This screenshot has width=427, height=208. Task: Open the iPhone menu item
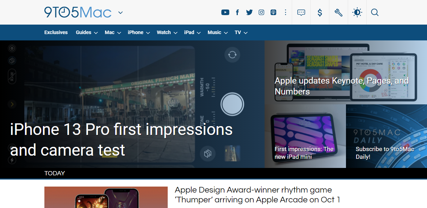tap(136, 32)
